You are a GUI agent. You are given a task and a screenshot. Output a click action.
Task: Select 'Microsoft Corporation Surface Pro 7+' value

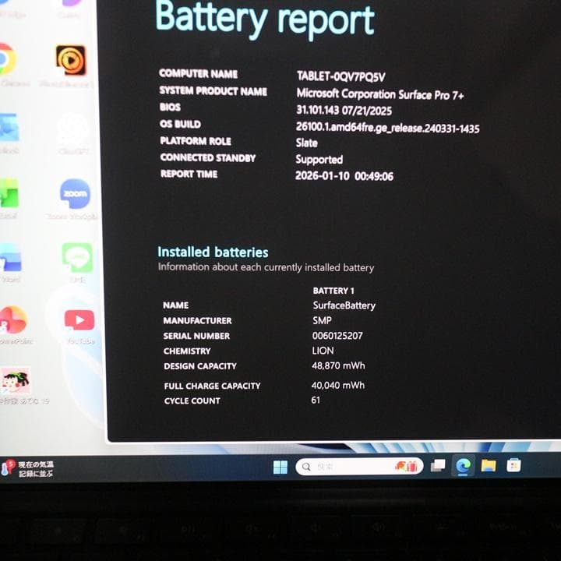click(380, 94)
